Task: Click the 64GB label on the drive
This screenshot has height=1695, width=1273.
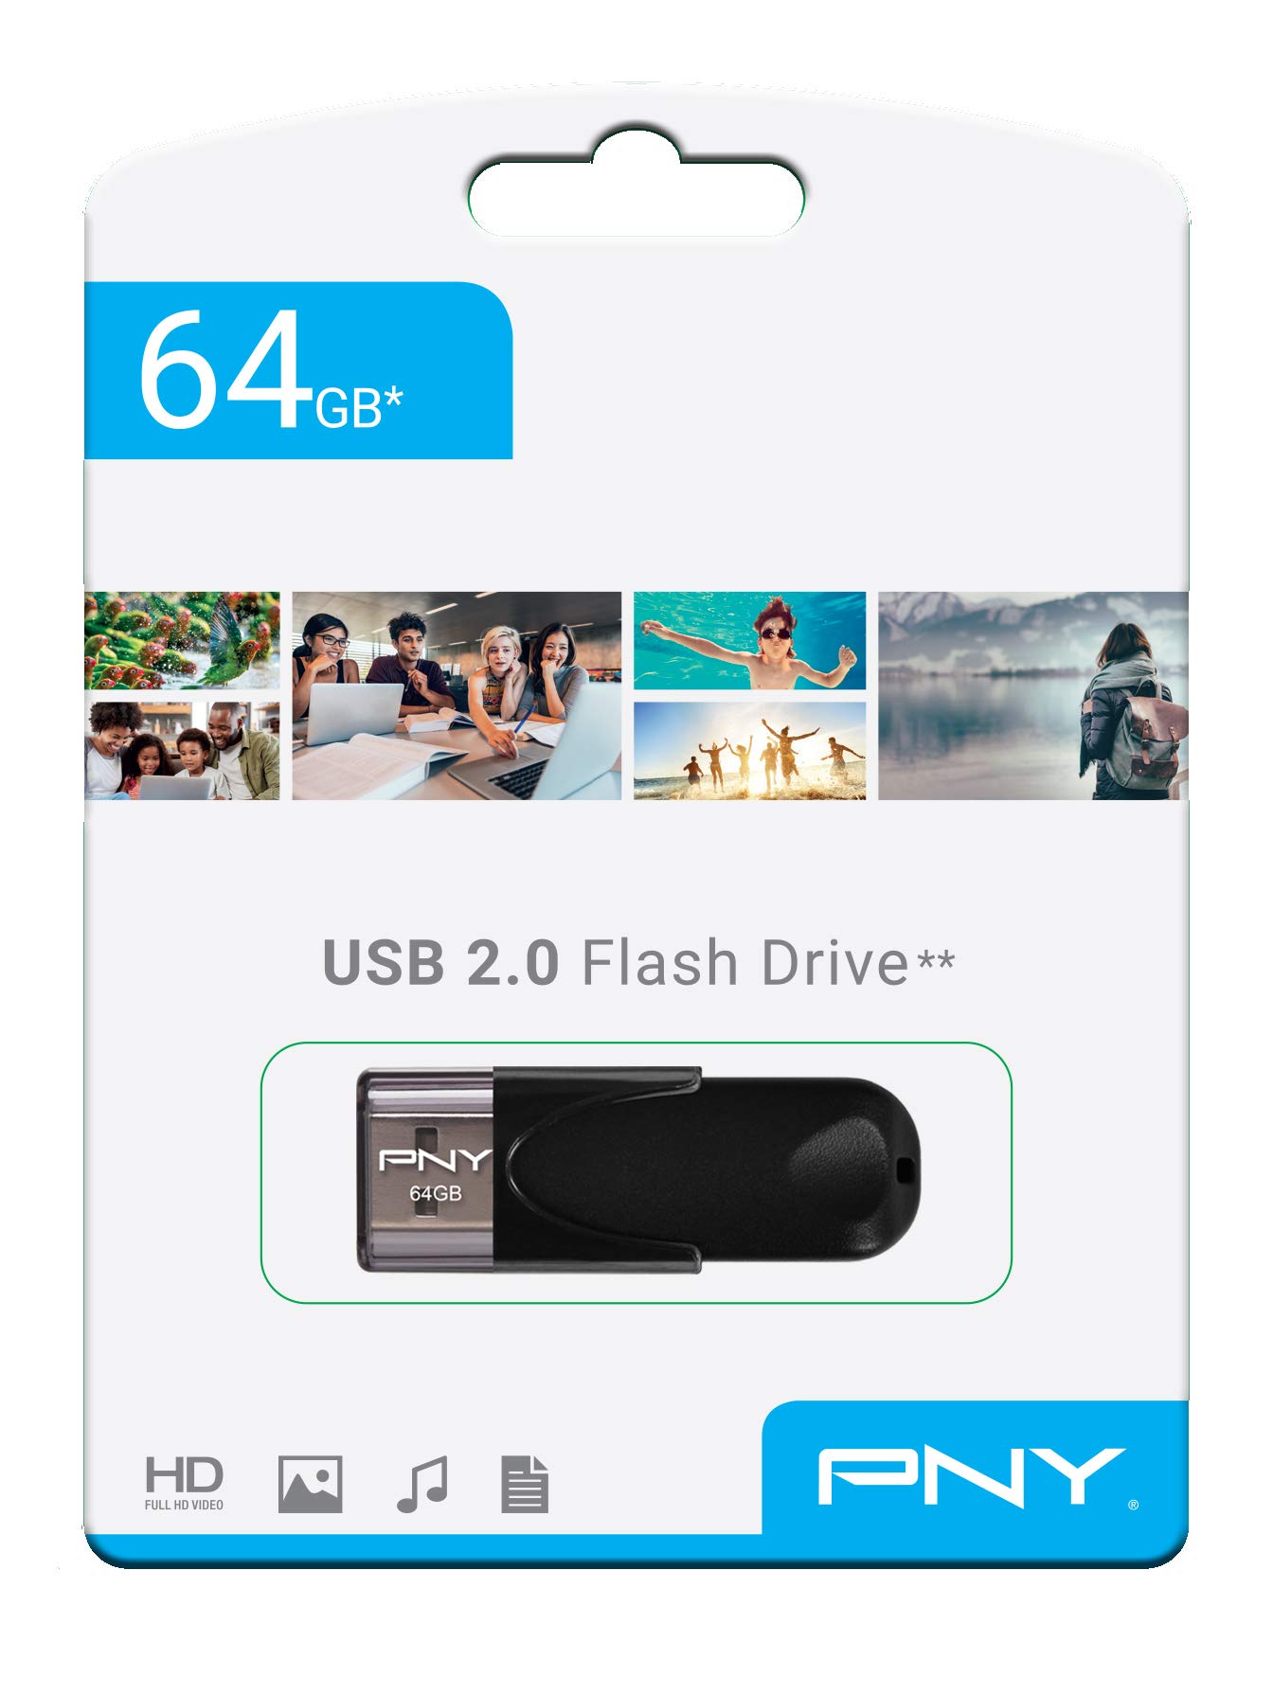Action: (x=436, y=1193)
